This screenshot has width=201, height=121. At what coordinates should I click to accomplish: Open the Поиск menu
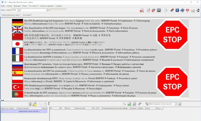click(x=25, y=6)
